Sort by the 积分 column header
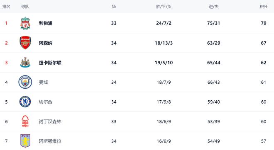Image resolution: width=274 pixels, height=150 pixels. point(264,7)
